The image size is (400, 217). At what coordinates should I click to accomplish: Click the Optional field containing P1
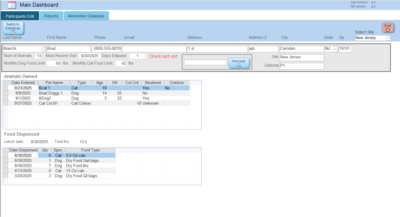point(302,66)
